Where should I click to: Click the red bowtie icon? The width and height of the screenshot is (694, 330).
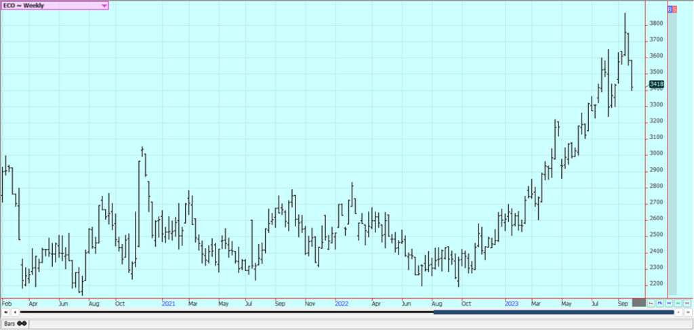click(x=687, y=303)
